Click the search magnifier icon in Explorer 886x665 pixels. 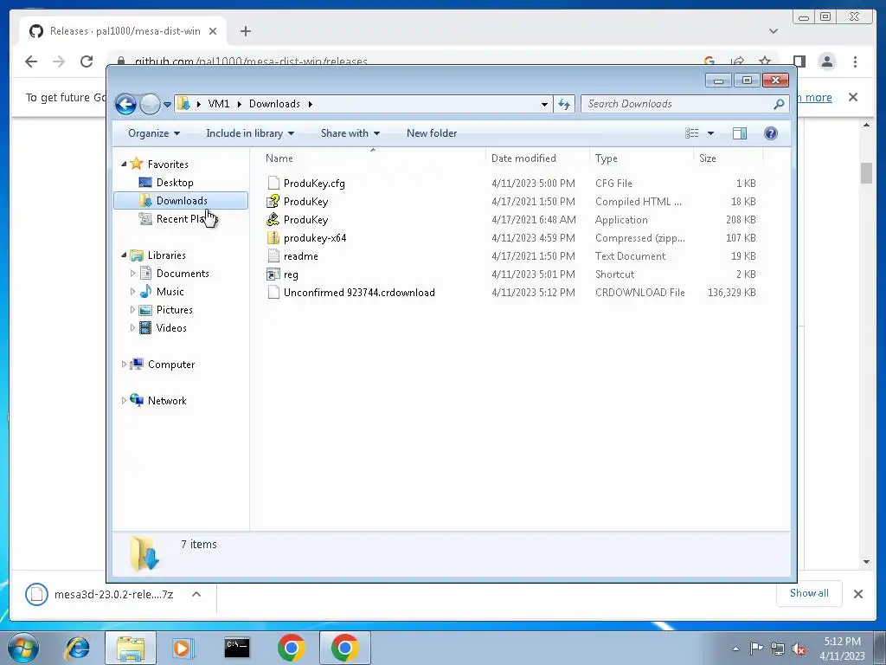pyautogui.click(x=779, y=104)
